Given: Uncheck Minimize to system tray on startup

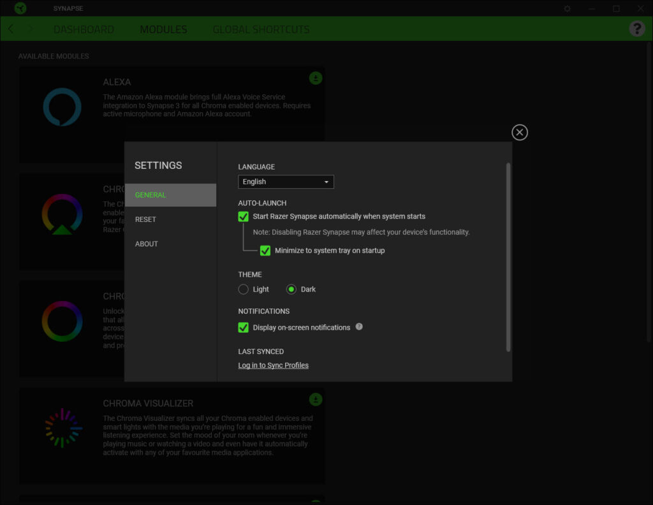Looking at the screenshot, I should coord(265,251).
